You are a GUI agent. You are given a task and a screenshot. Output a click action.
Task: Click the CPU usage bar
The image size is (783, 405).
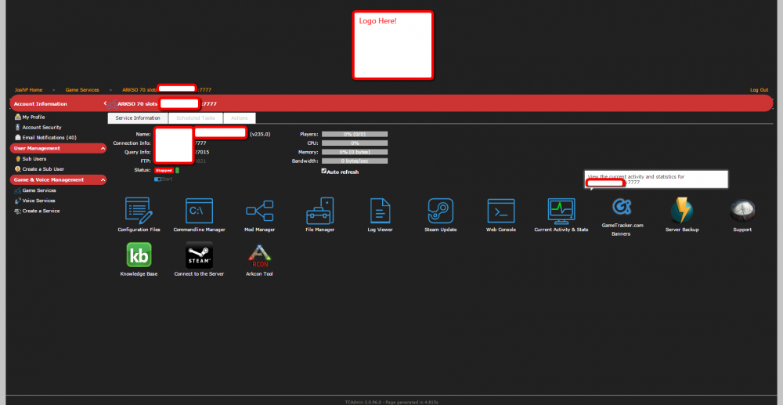click(x=354, y=143)
